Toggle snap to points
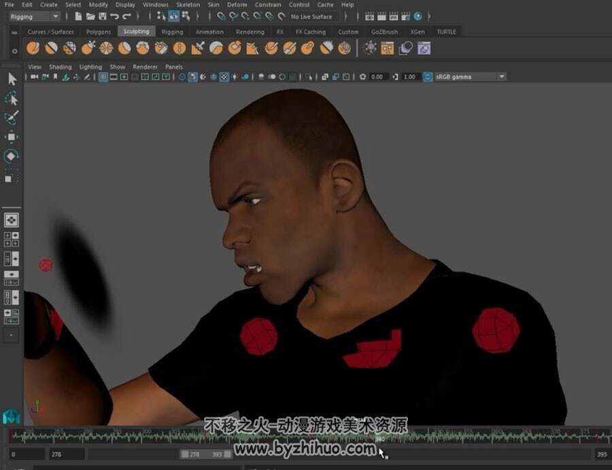This screenshot has height=470, width=612. [245, 16]
